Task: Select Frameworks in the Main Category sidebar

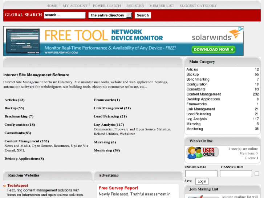Action: (196, 104)
